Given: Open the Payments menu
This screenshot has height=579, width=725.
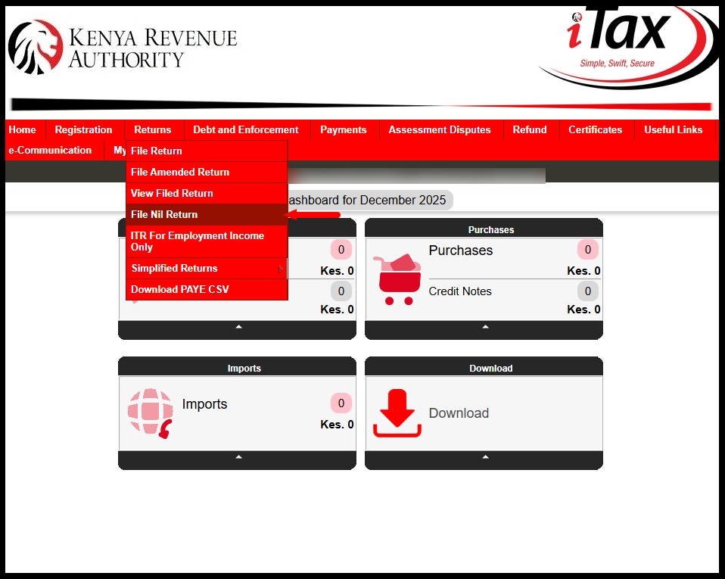Looking at the screenshot, I should 344,129.
